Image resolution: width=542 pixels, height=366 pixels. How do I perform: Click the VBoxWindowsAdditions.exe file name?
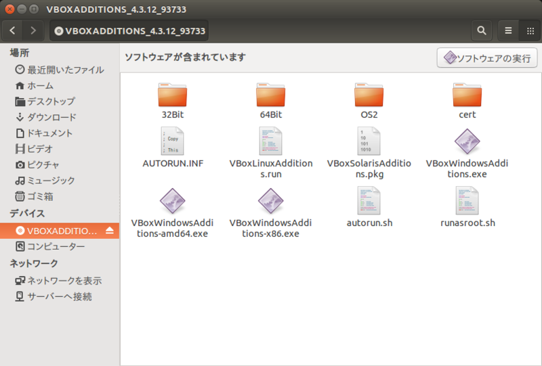(467, 168)
